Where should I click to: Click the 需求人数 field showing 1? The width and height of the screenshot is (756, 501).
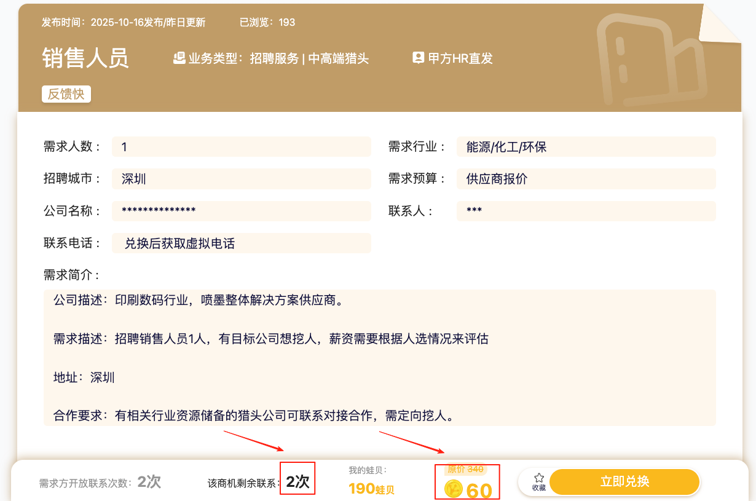pos(242,147)
